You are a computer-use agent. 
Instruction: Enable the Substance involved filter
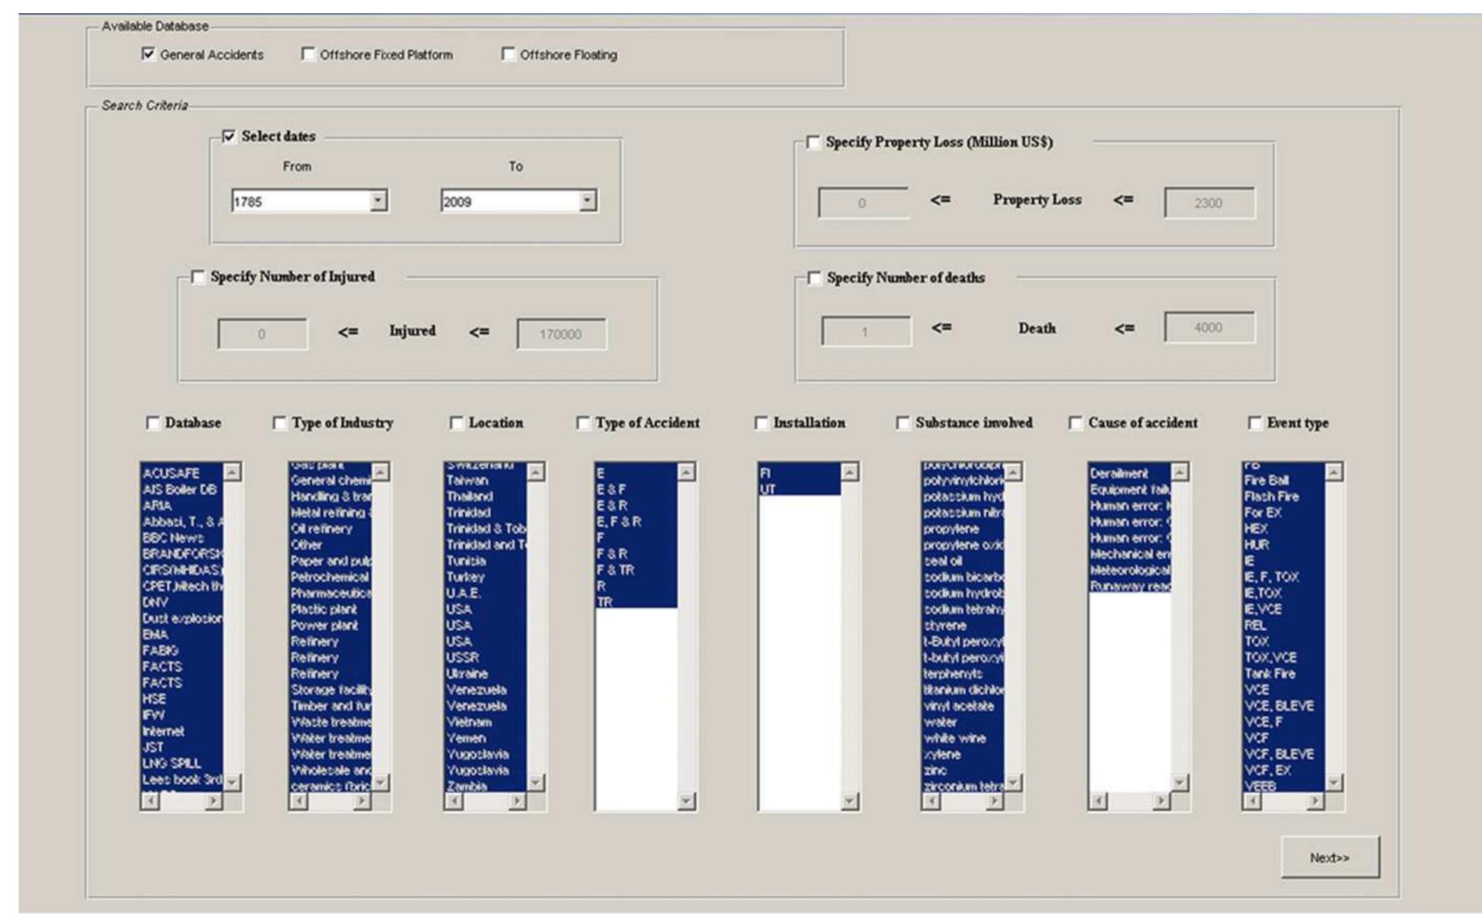tap(903, 423)
